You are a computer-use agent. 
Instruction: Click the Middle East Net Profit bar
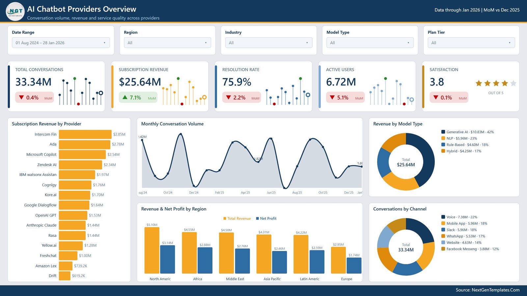coord(243,261)
